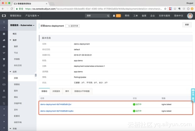Select the 容器组 tab

[x=44, y=91]
